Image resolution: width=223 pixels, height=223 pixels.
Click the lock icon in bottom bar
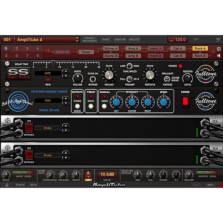(7, 185)
